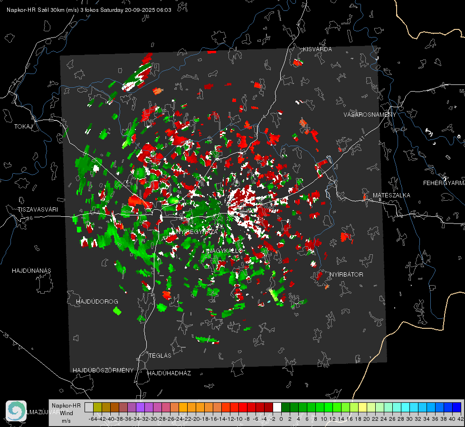Image resolution: width=465 pixels, height=427 pixels.
Task: Click the white zero-value legend swatch
Action: 277,407
